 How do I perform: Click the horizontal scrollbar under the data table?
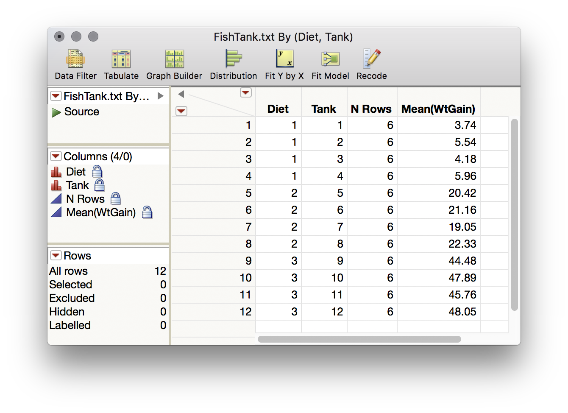pyautogui.click(x=359, y=339)
